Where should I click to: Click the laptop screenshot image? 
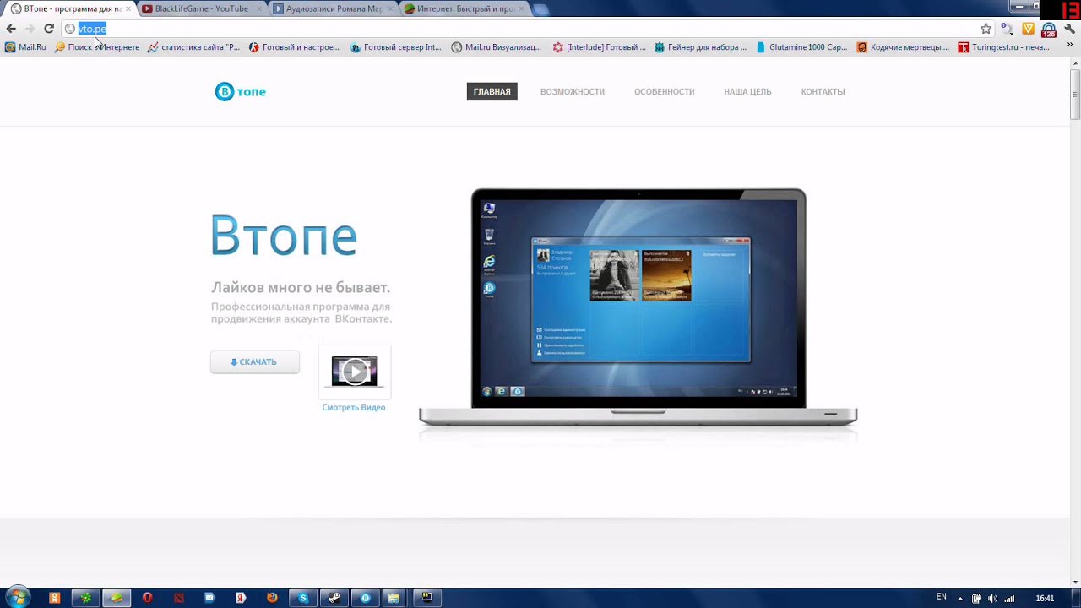point(638,308)
